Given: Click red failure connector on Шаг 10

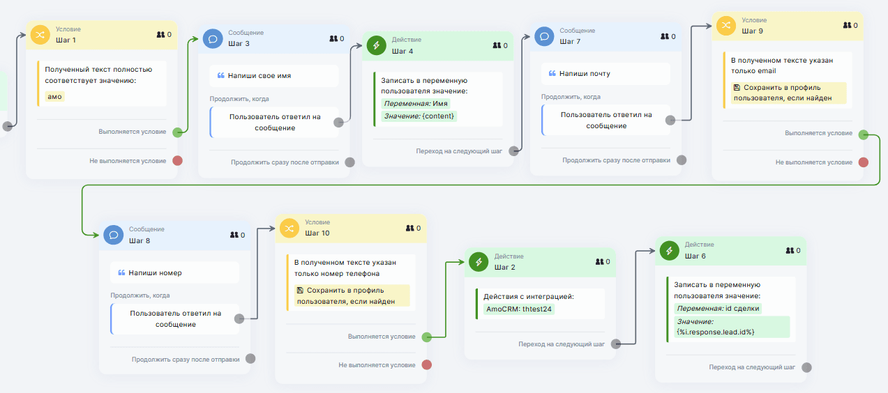Looking at the screenshot, I should click(427, 364).
